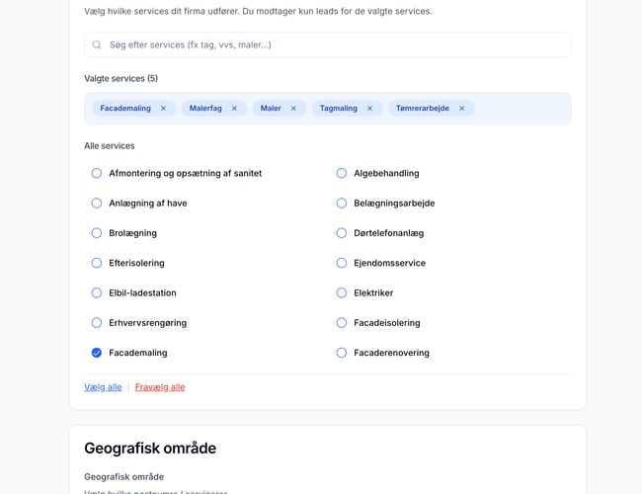The height and width of the screenshot is (494, 642).
Task: Select the Erhvervsrengøring service
Action: (97, 323)
